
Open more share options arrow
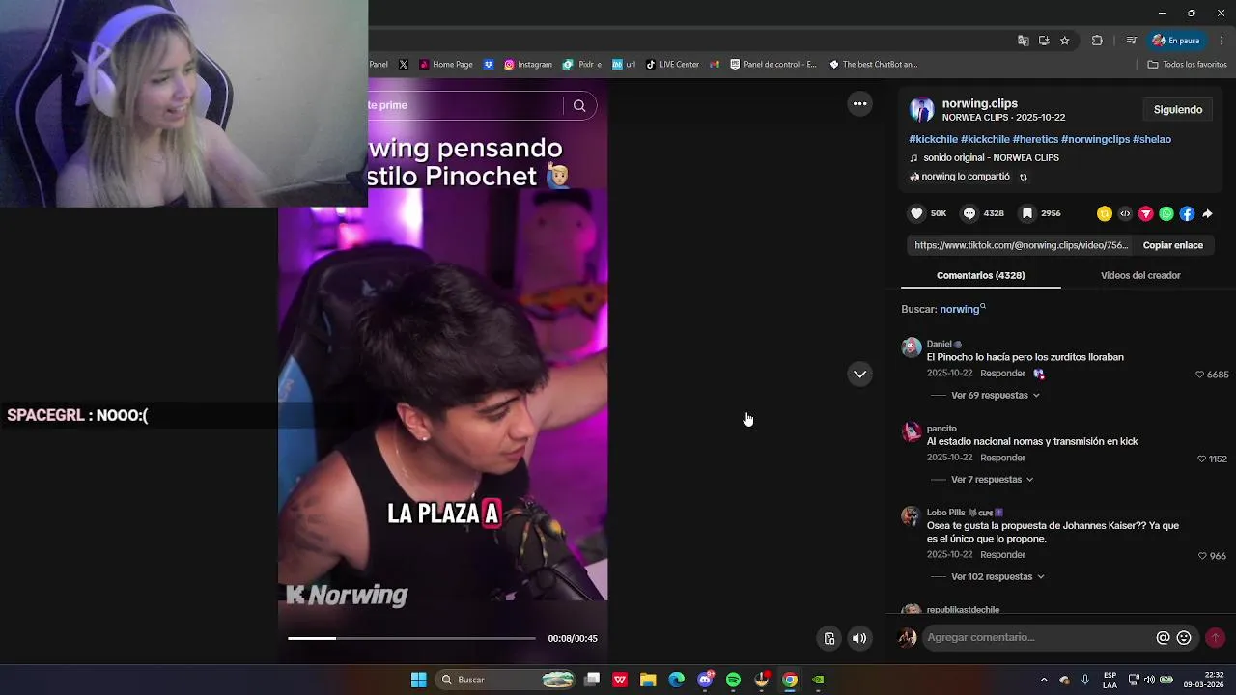1207,214
